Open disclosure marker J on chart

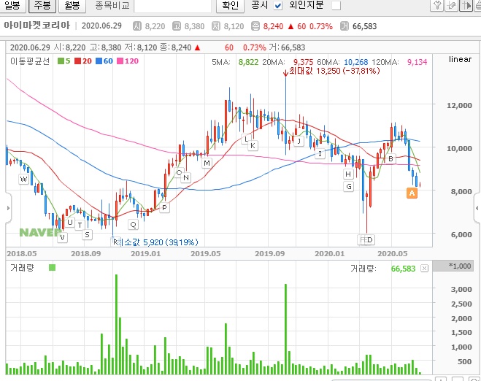pos(299,142)
